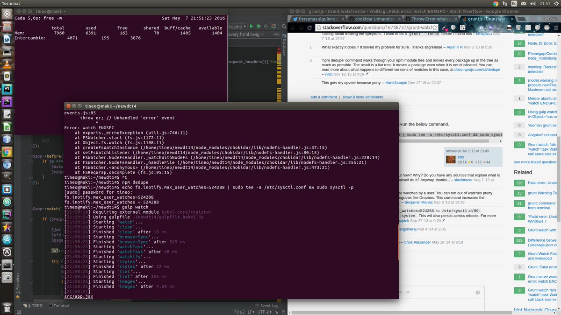This screenshot has width=561, height=315.
Task: Open IDE Terminal tool window button
Action: pos(58,306)
